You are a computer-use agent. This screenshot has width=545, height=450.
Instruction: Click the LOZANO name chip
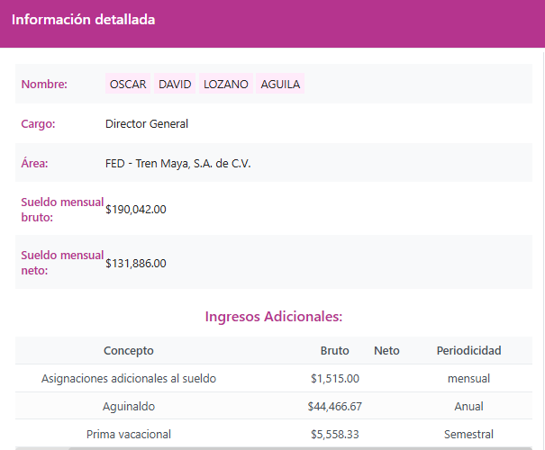pyautogui.click(x=225, y=84)
